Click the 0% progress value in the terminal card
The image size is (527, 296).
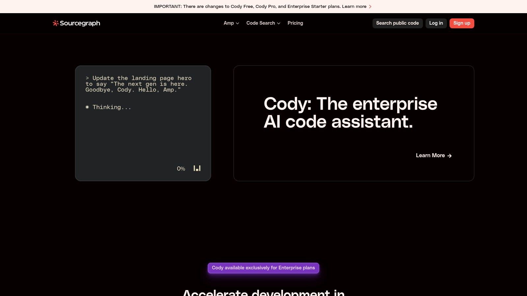pyautogui.click(x=181, y=169)
